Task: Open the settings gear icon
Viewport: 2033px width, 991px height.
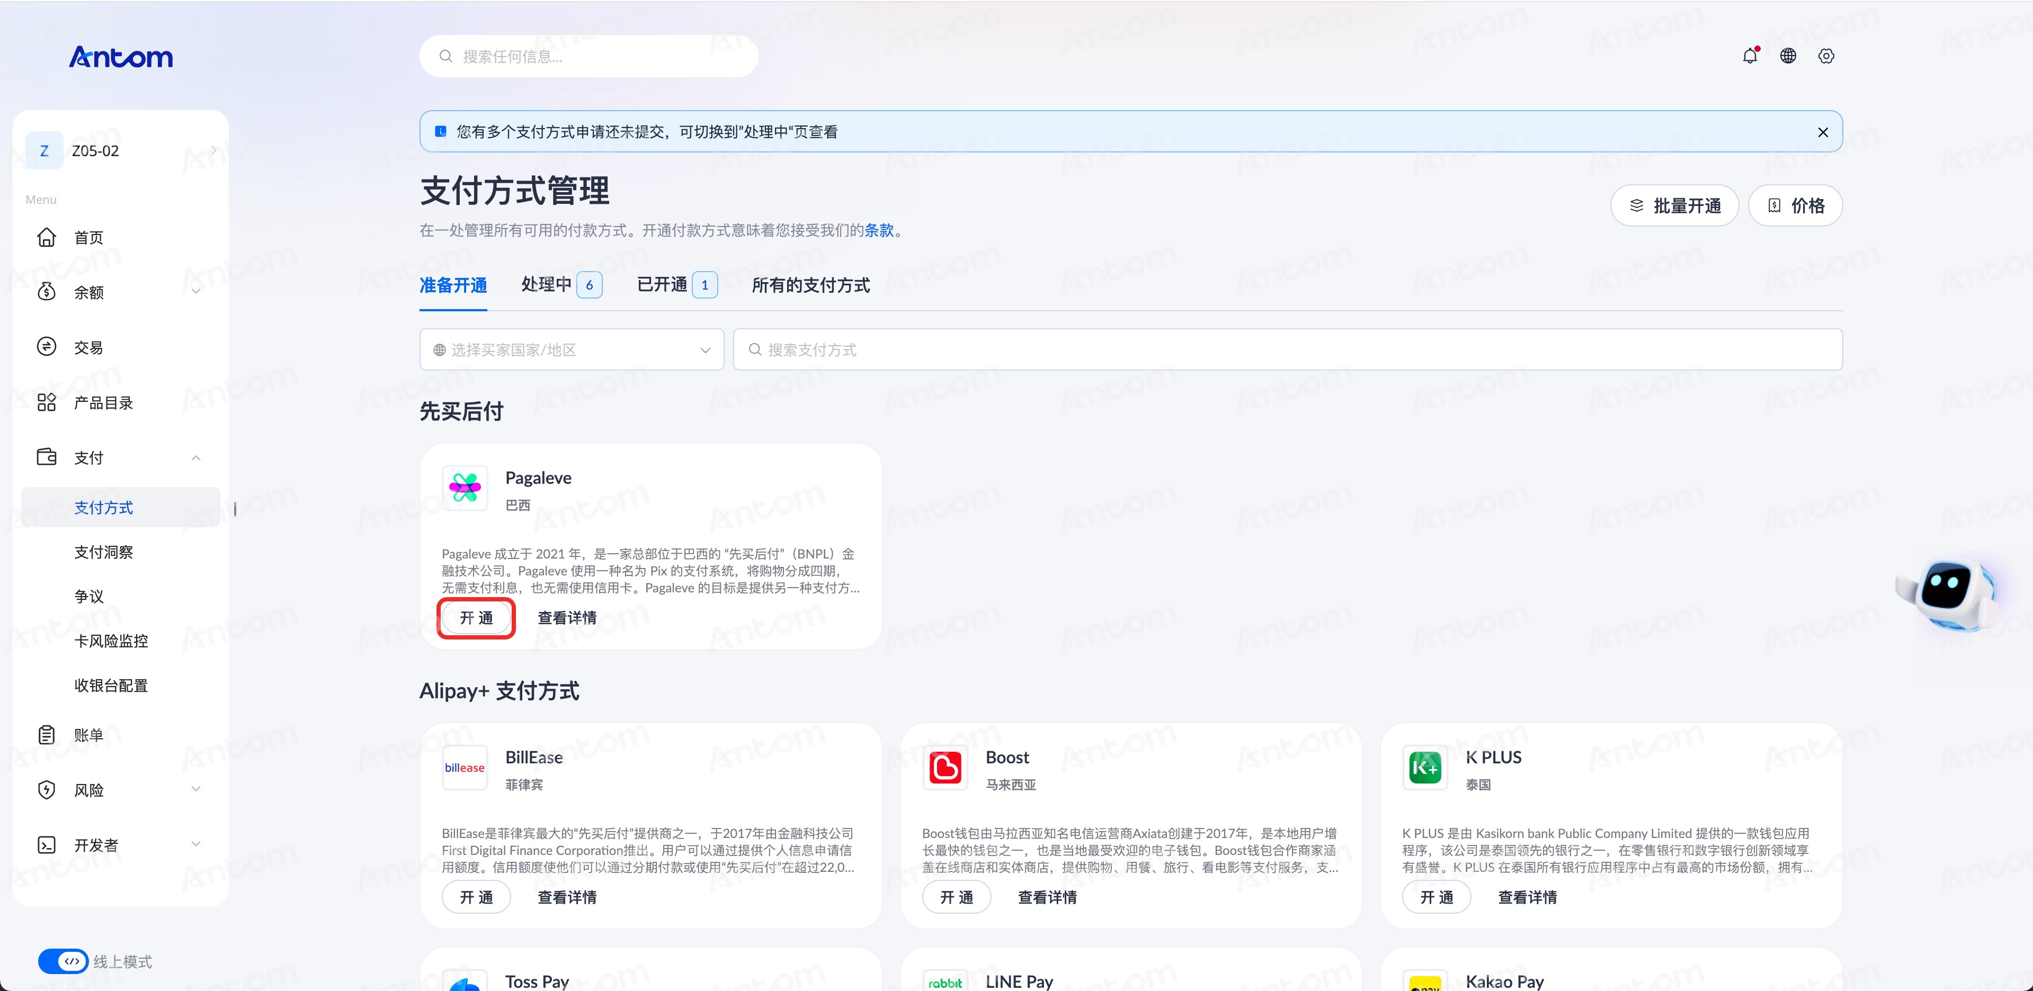Action: [x=1825, y=56]
